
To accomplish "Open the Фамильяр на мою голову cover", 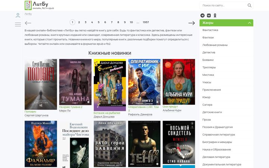I will tap(41, 144).
